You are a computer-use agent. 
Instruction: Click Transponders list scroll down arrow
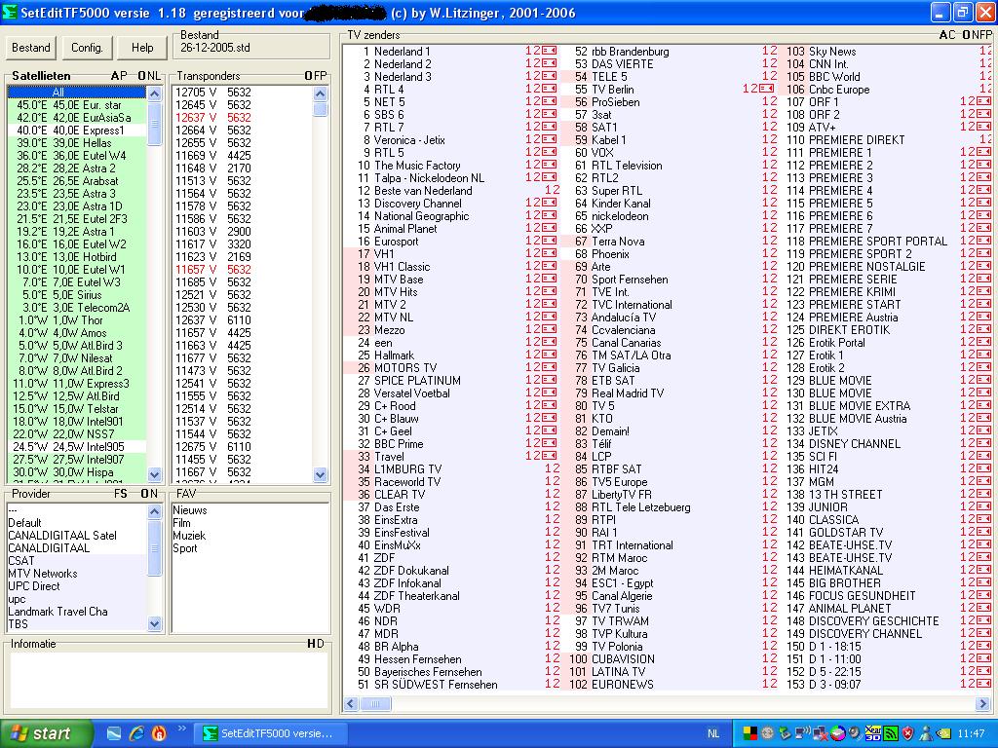(x=320, y=474)
